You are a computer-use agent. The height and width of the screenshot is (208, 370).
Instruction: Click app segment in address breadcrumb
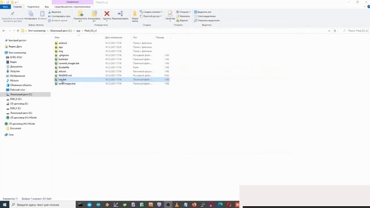78,31
